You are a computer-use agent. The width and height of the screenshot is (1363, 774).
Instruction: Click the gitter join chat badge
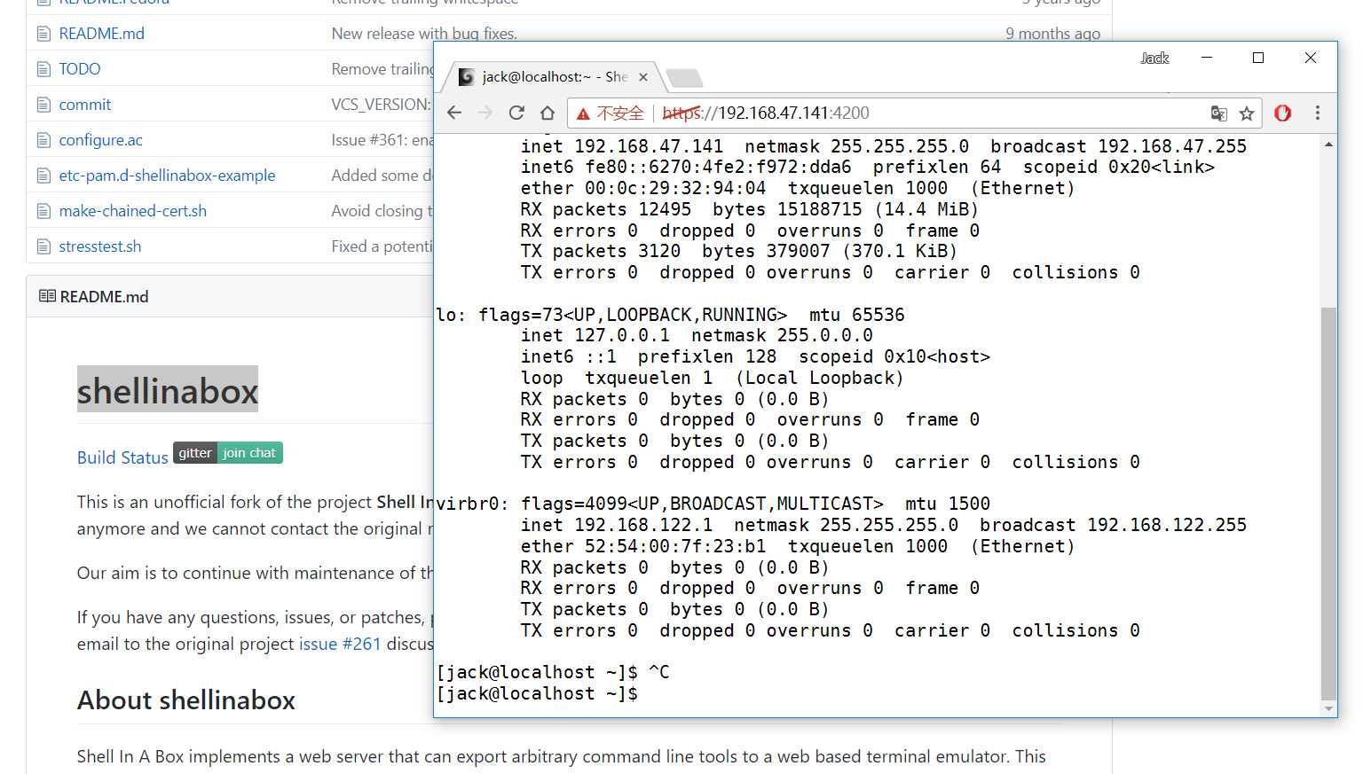228,453
